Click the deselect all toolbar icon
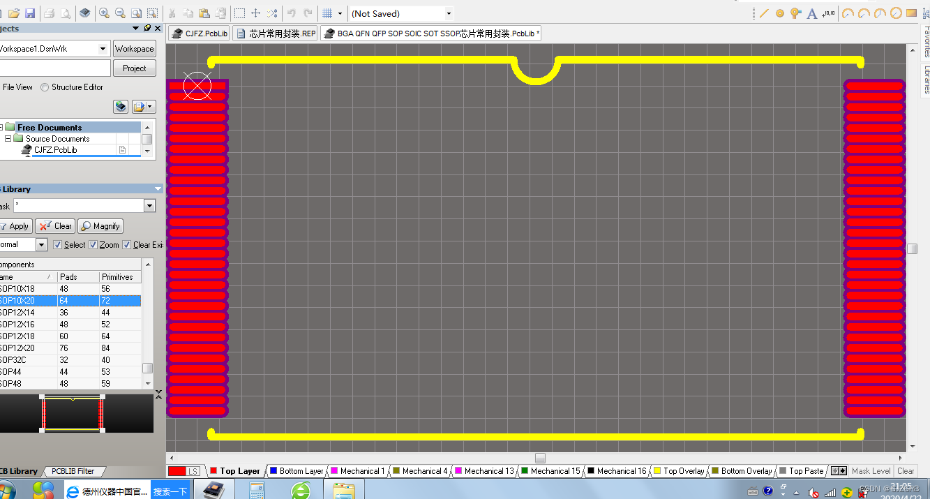This screenshot has height=499, width=930. pyautogui.click(x=272, y=13)
